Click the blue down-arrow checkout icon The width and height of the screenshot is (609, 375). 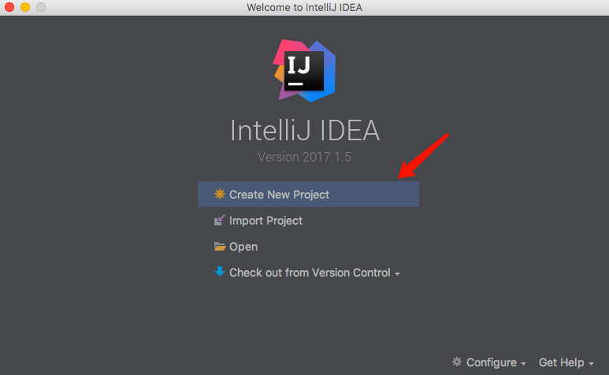(220, 271)
